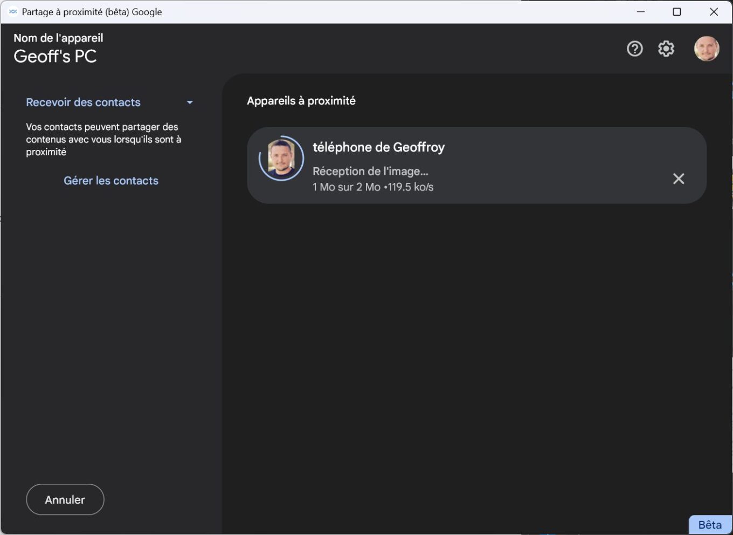Open the Gérer les contacts link
The width and height of the screenshot is (733, 535).
click(x=111, y=181)
